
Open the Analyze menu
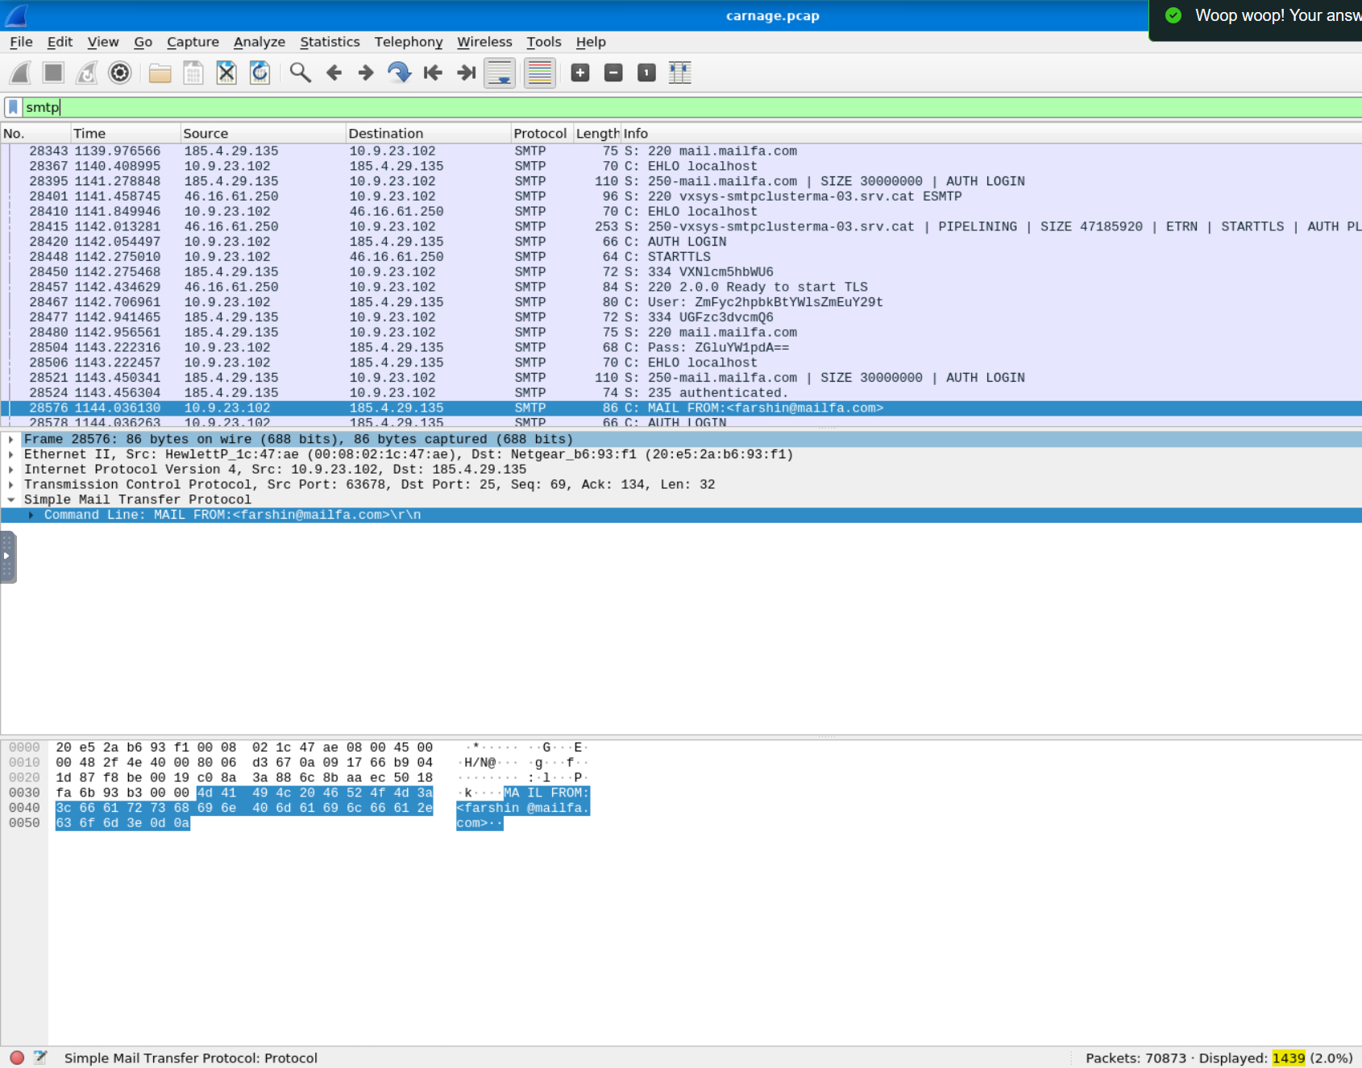click(259, 42)
